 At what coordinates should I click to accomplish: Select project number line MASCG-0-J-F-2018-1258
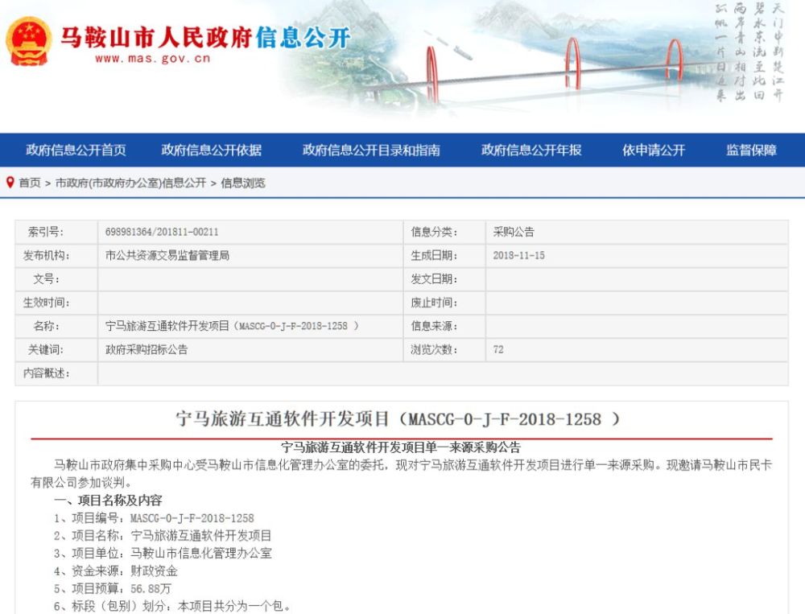[154, 518]
